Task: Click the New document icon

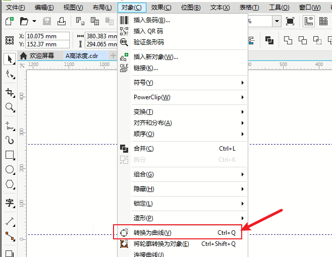Action: pos(9,21)
